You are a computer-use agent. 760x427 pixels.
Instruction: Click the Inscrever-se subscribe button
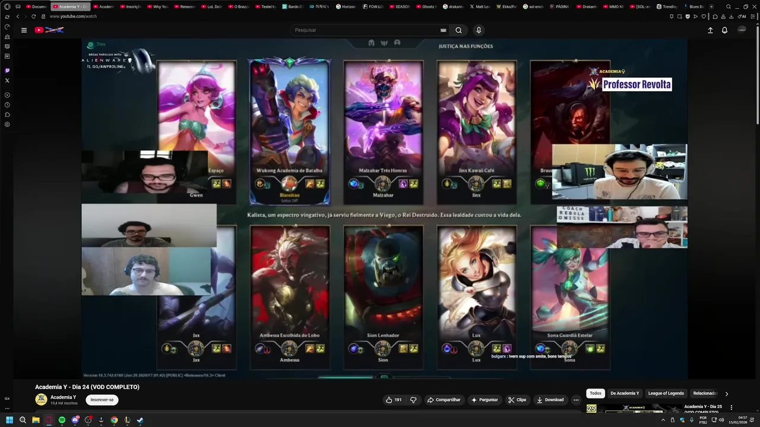coord(102,400)
